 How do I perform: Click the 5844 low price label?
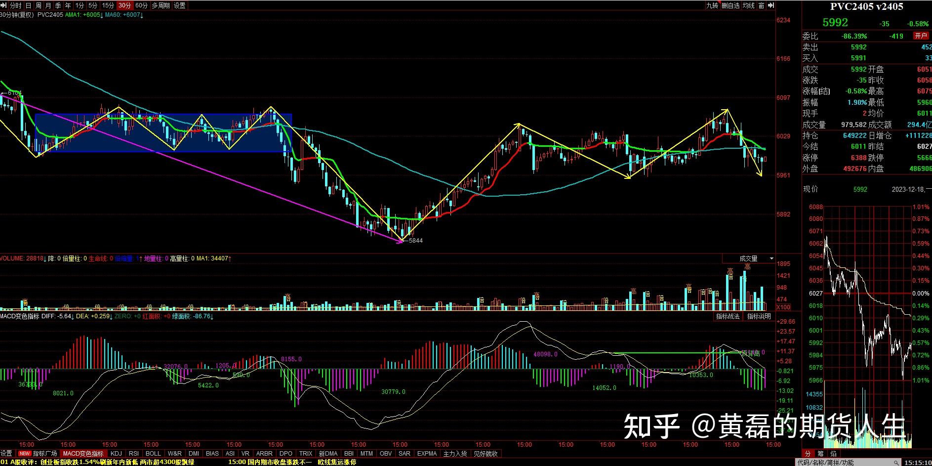pyautogui.click(x=415, y=241)
